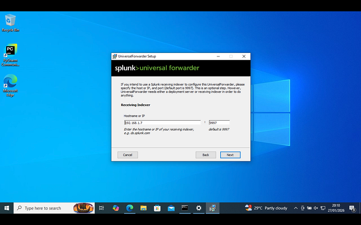Open the Windows Start menu
The height and width of the screenshot is (225, 361).
coord(7,208)
